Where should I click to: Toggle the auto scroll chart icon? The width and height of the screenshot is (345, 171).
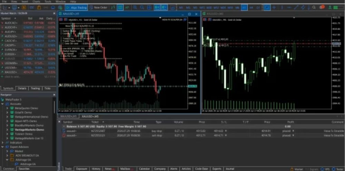click(x=157, y=8)
